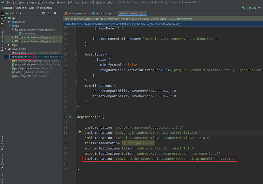The width and height of the screenshot is (263, 184).
Task: Expand the androidTest package node
Action: click(x=13, y=37)
